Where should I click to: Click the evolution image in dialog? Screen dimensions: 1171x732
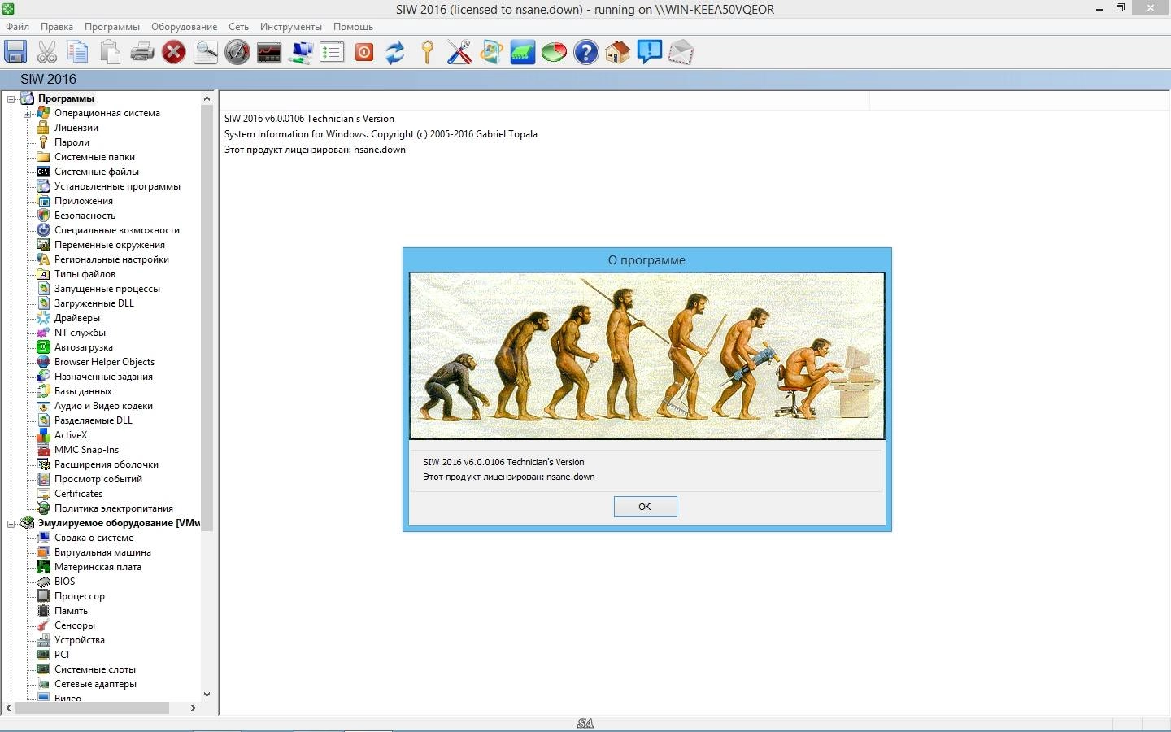click(647, 356)
